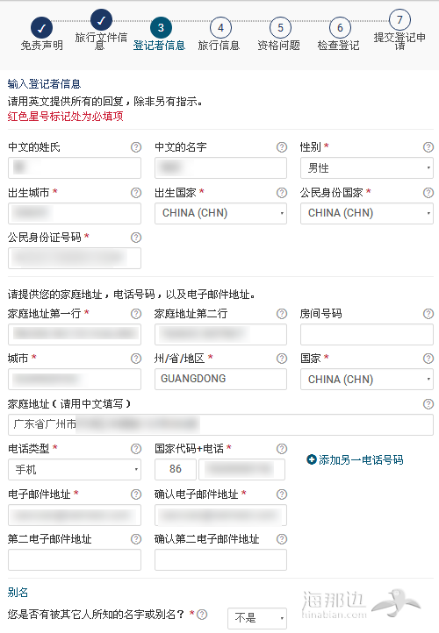Click help icon for 公民身份证号码
This screenshot has height=633, width=439.
[136, 238]
